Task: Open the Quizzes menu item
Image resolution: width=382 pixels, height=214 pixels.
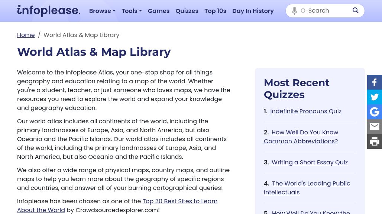Action: 187,11
